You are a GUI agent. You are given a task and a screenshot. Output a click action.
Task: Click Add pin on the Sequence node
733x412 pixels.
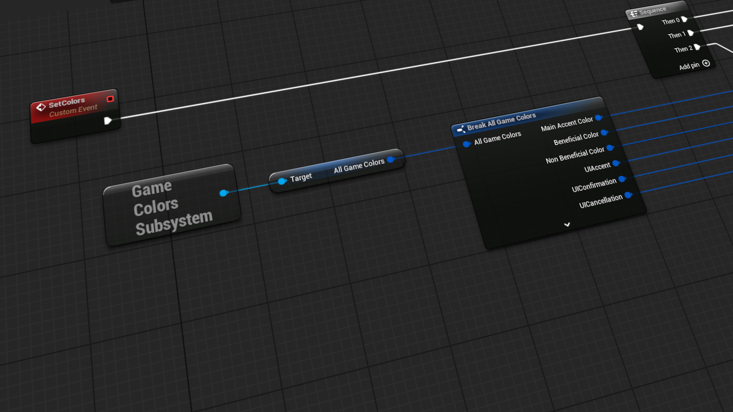tap(706, 64)
